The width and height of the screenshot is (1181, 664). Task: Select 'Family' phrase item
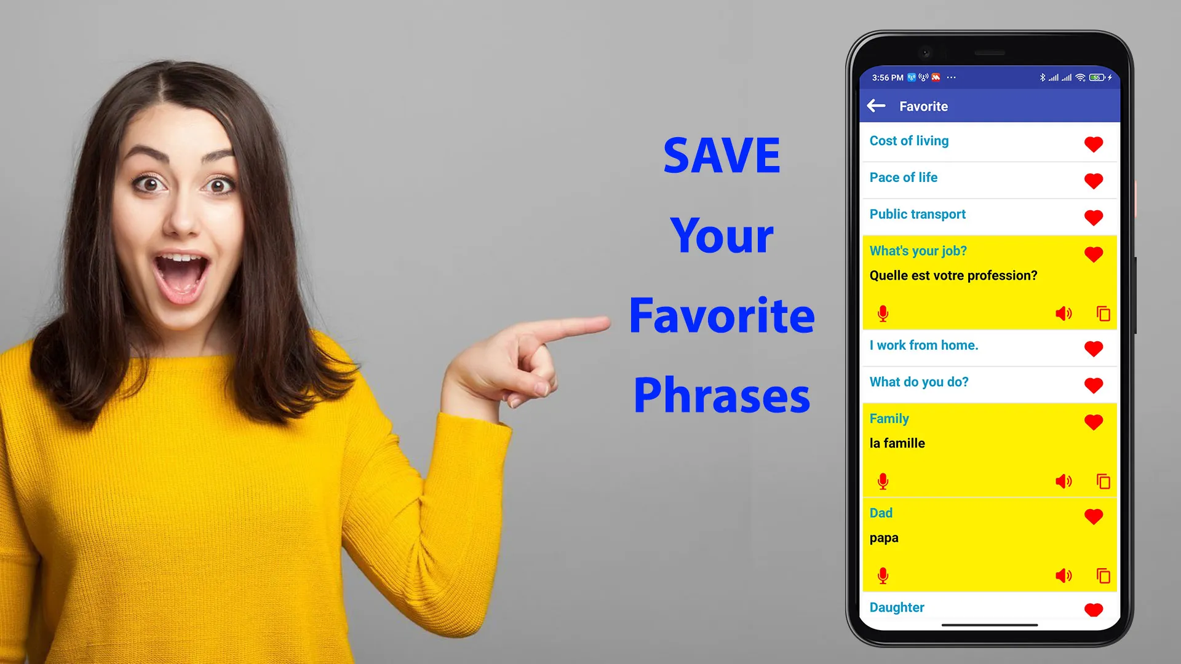pos(890,418)
